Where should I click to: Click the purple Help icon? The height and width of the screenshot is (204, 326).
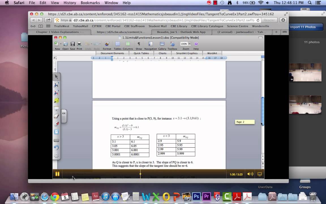point(196,44)
